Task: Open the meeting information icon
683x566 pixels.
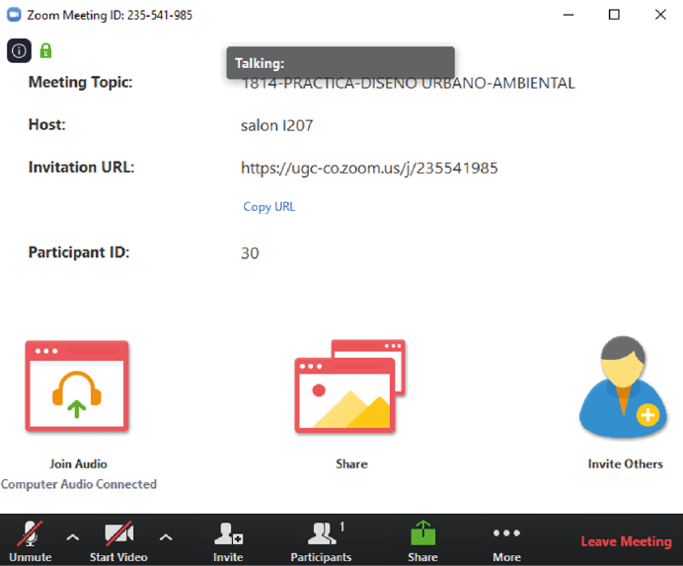Action: tap(19, 51)
